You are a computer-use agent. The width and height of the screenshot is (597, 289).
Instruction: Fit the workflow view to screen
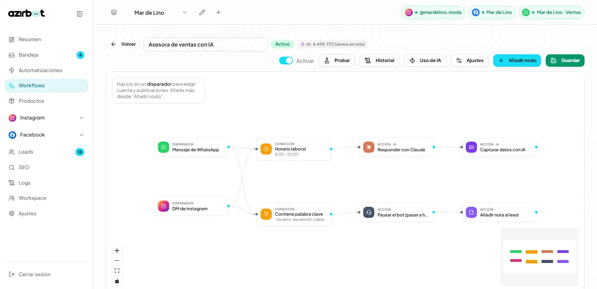(x=117, y=271)
